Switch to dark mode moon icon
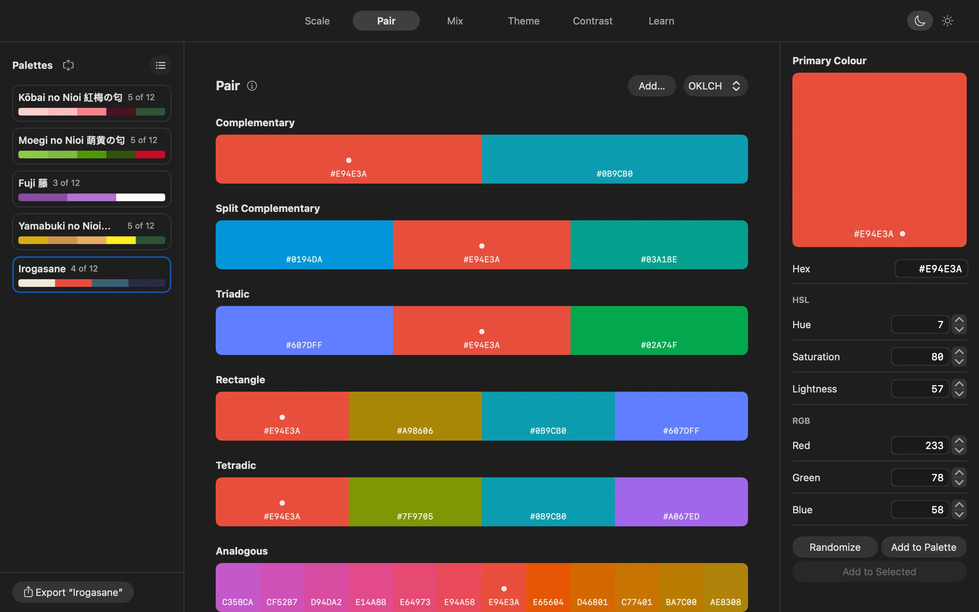 tap(919, 21)
